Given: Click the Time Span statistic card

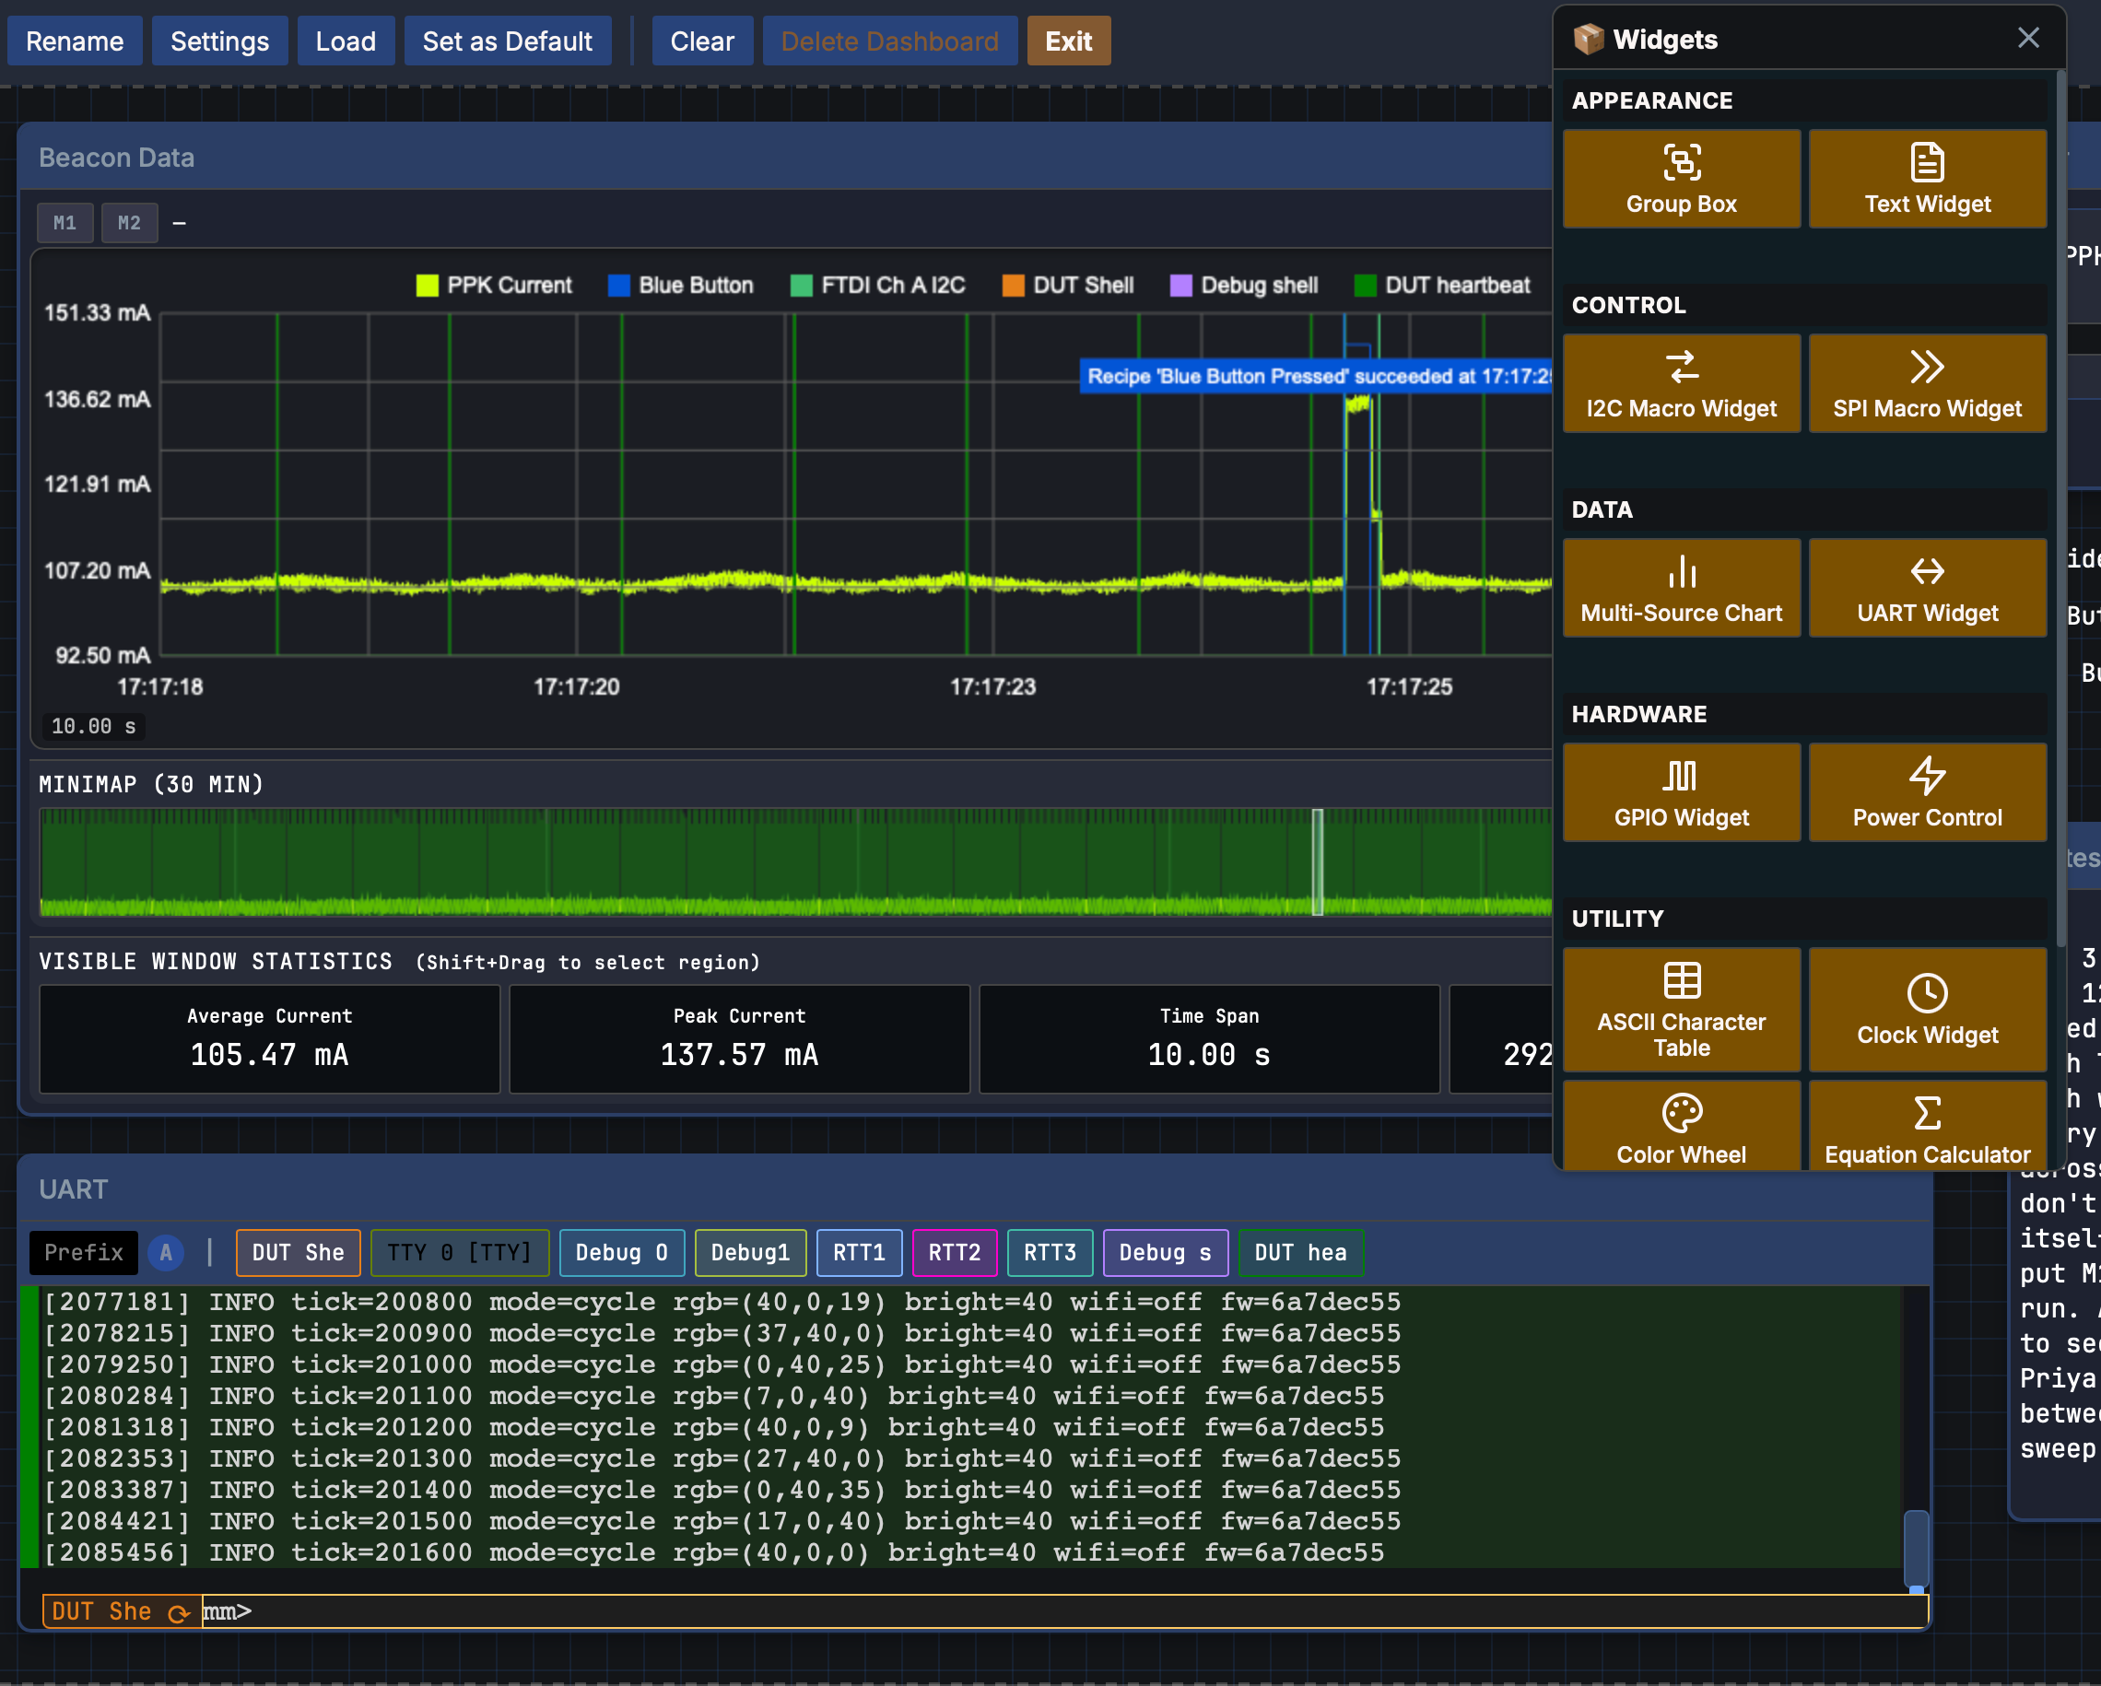Looking at the screenshot, I should point(1208,1039).
